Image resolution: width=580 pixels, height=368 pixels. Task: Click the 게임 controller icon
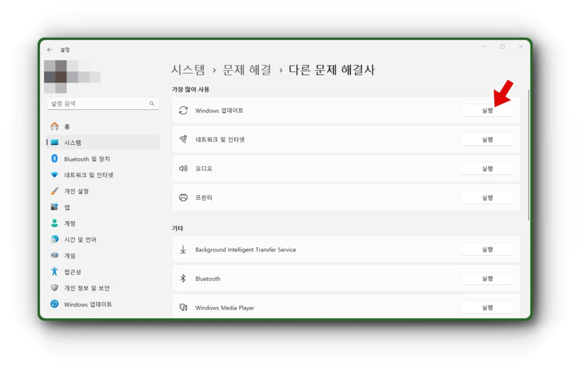(x=54, y=256)
